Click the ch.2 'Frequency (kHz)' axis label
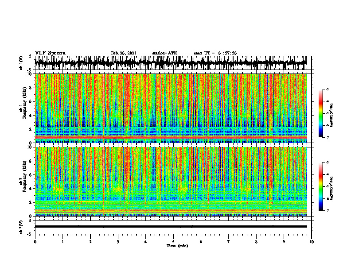This screenshot has width=351, height=271. coord(24,176)
